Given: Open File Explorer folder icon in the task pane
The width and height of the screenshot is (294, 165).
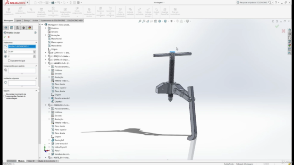Looking at the screenshot, I should pyautogui.click(x=289, y=38).
